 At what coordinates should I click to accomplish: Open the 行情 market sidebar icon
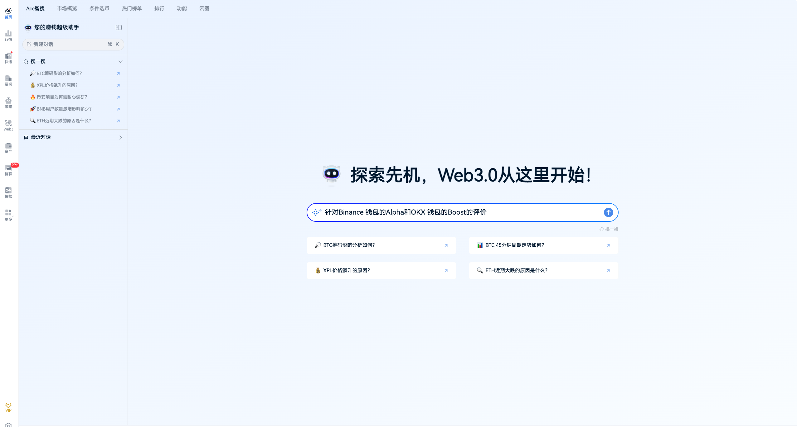(x=8, y=36)
